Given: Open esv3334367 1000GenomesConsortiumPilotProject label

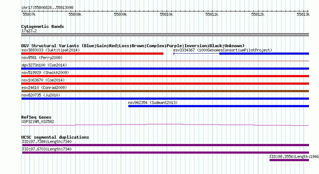Looking at the screenshot, I should [223, 50].
